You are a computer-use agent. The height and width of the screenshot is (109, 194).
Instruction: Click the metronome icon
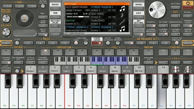coord(188,70)
